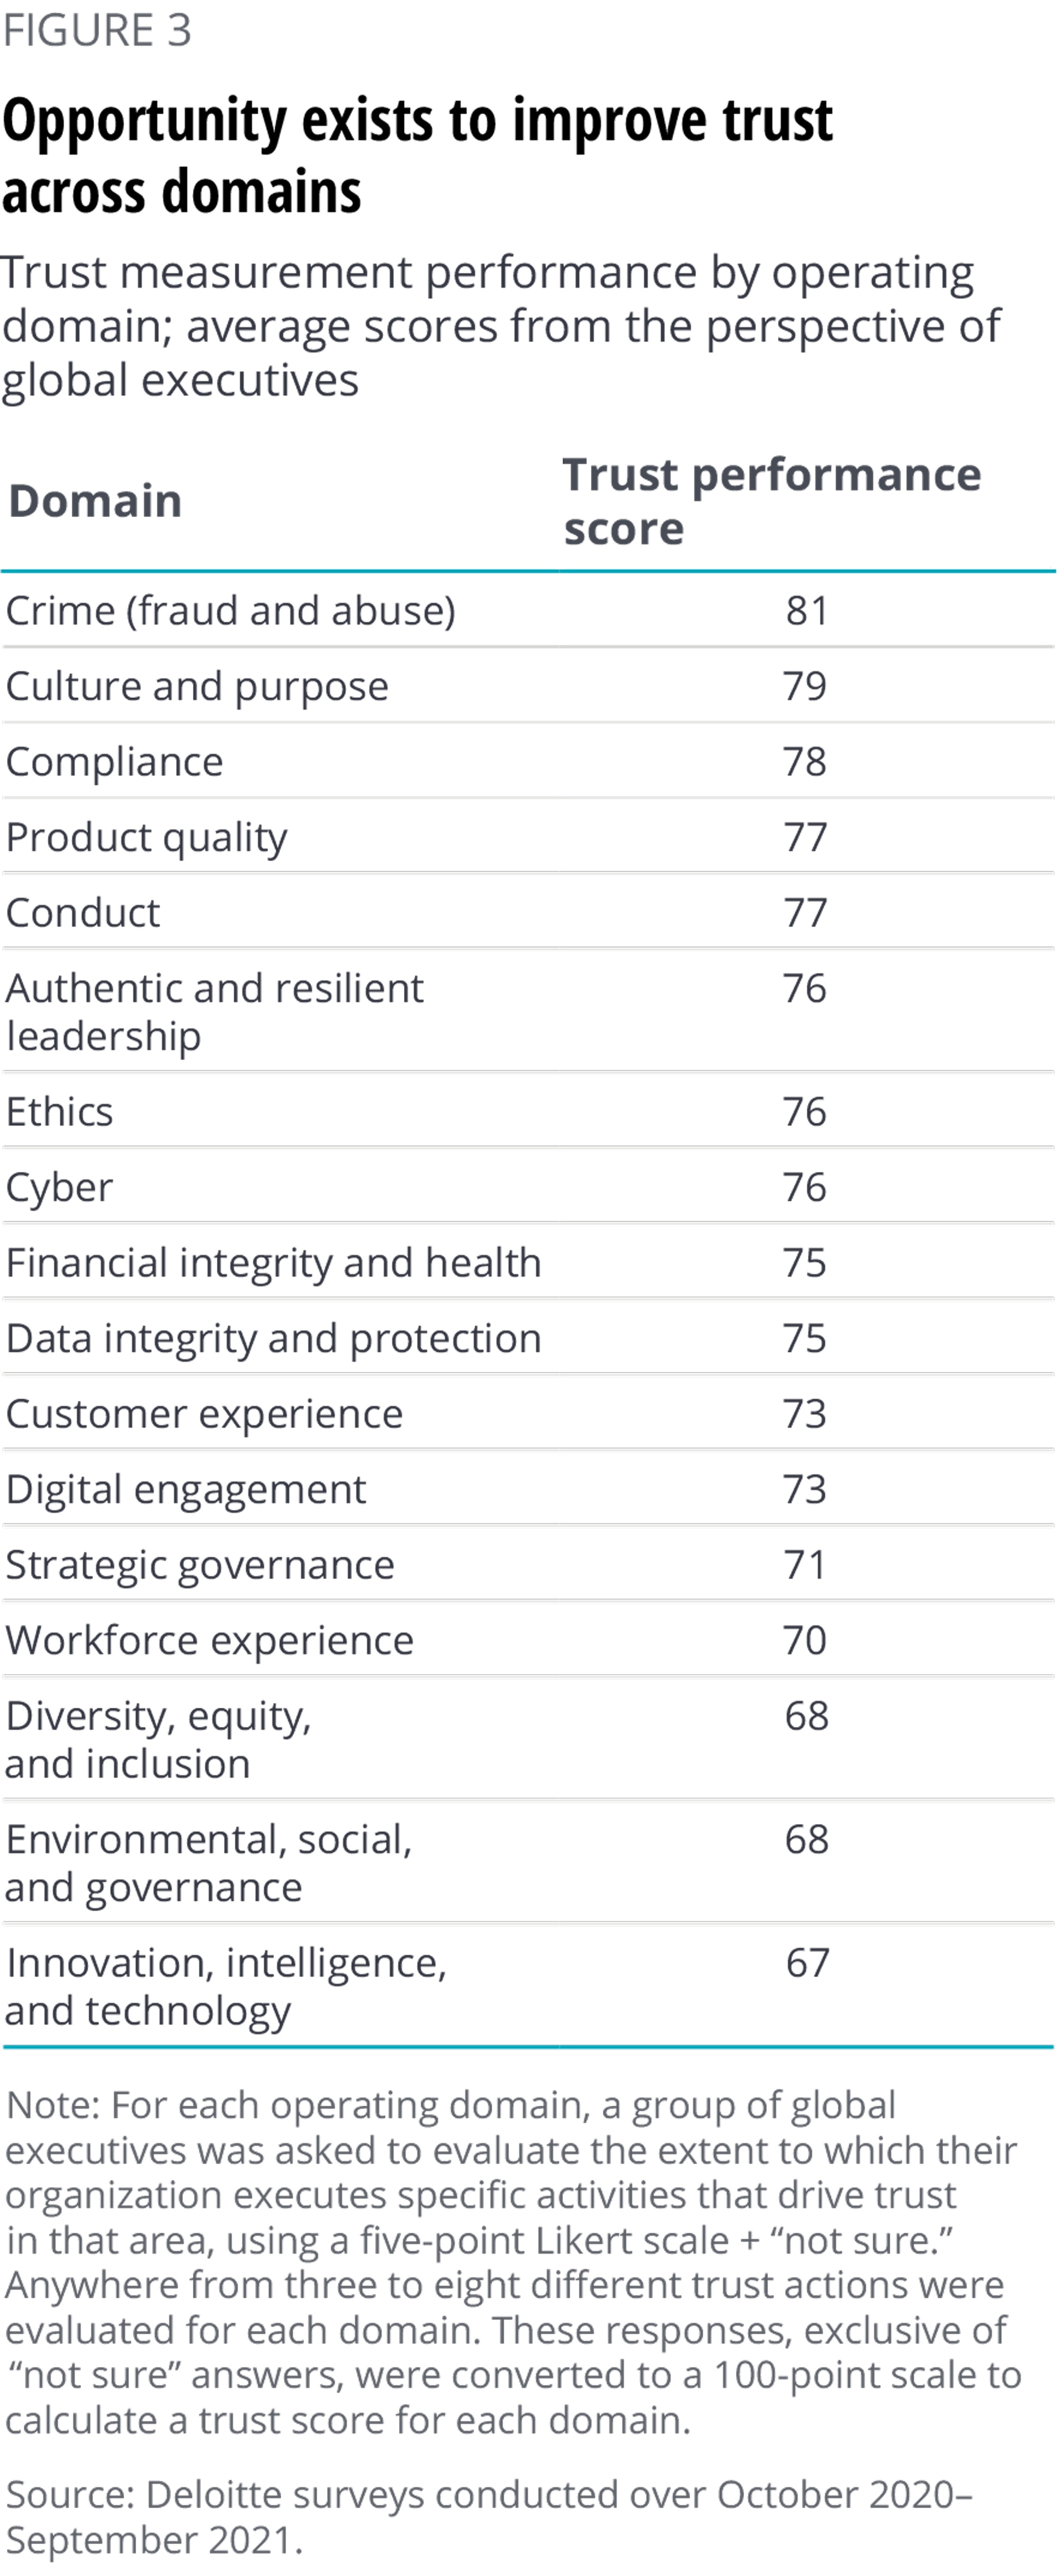Screen dimensions: 1063x2576
Task: Select 'Data integrity and protection' domain
Action: click(x=273, y=1339)
